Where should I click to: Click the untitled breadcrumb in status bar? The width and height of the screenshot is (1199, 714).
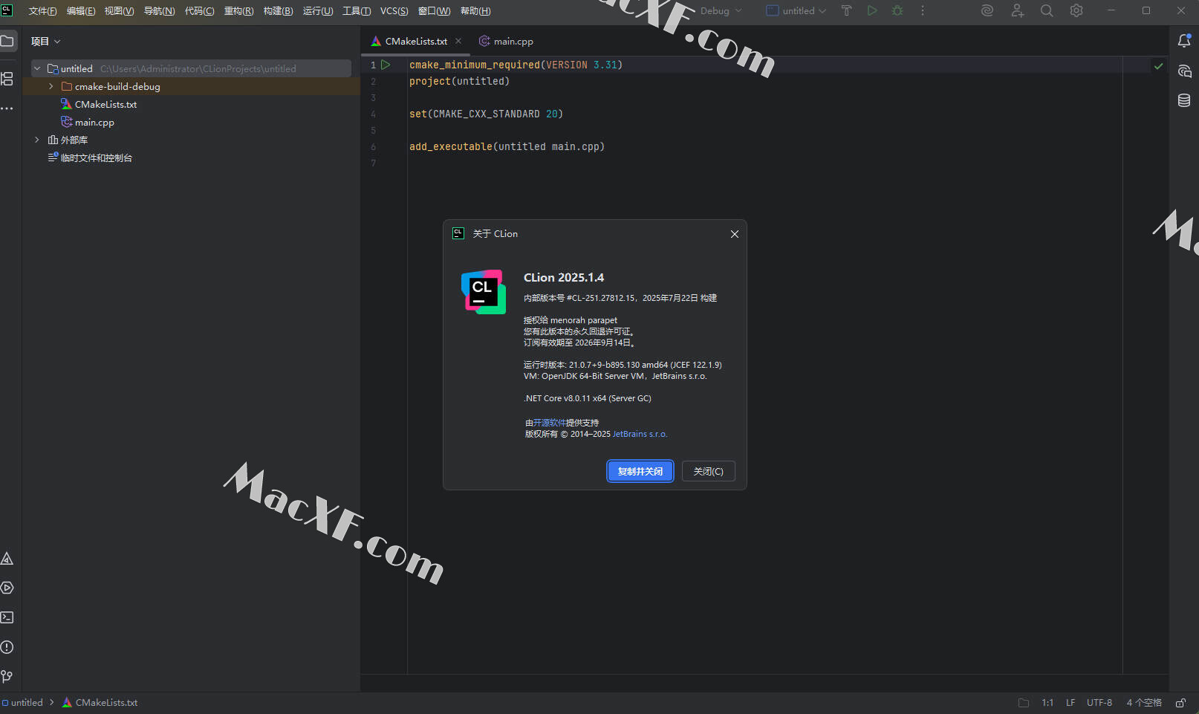click(22, 702)
